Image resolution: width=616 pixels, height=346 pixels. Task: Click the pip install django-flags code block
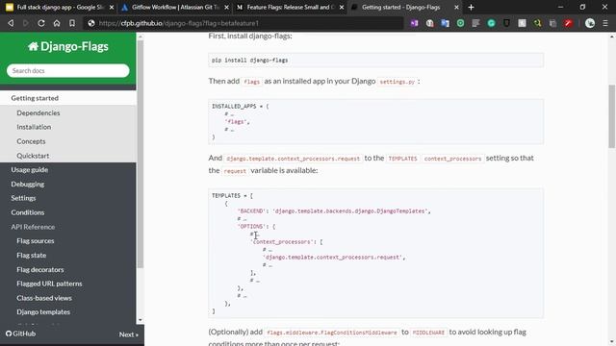(376, 60)
